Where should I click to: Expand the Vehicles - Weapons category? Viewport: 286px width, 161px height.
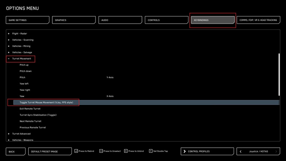tap(9, 140)
